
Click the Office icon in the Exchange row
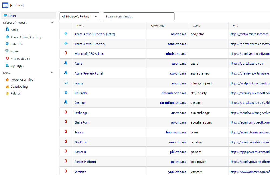[66, 112]
